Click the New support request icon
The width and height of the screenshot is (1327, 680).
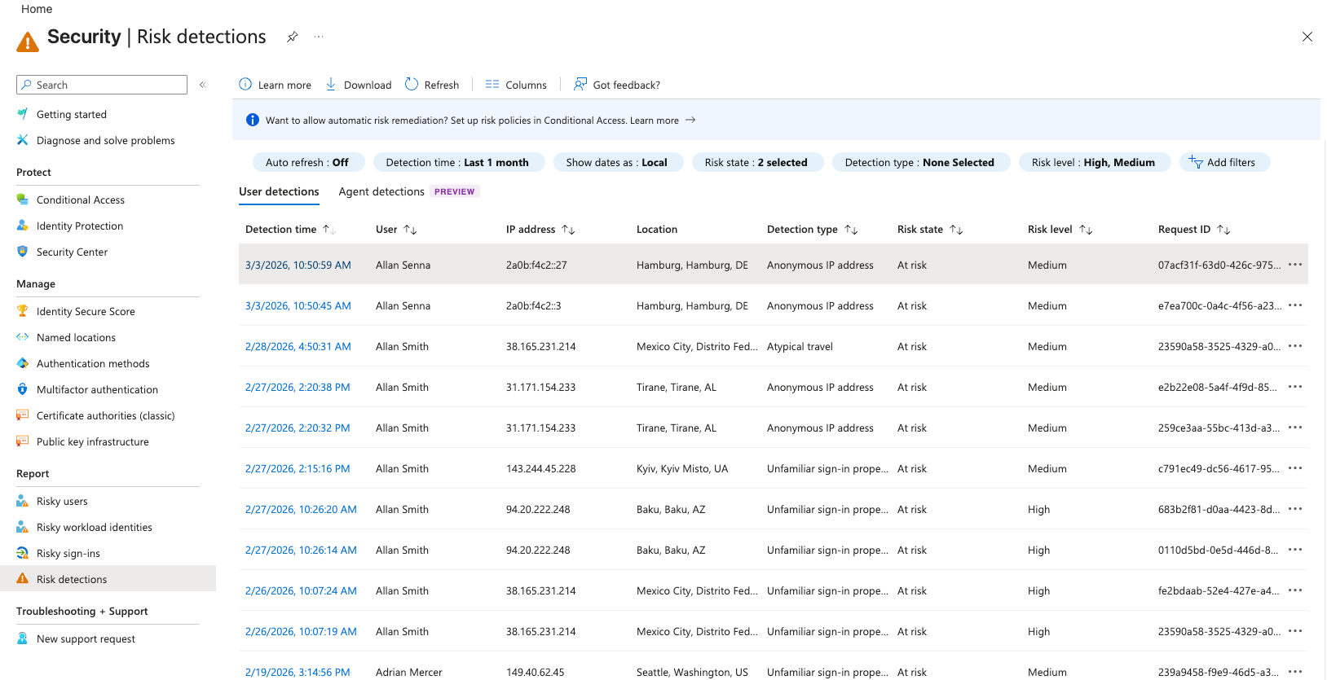point(22,638)
